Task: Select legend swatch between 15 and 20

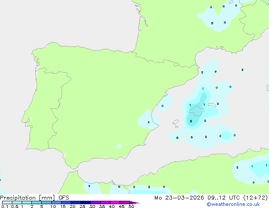Action: coord(66,202)
